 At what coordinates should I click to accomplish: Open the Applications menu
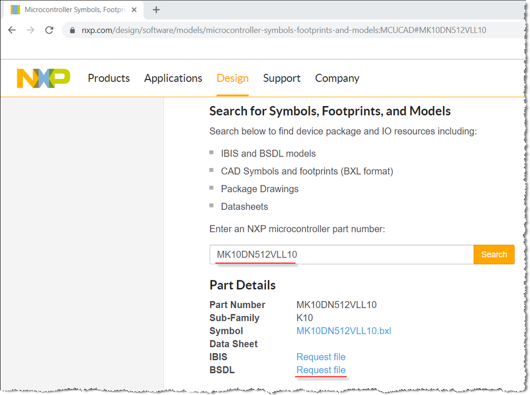173,78
